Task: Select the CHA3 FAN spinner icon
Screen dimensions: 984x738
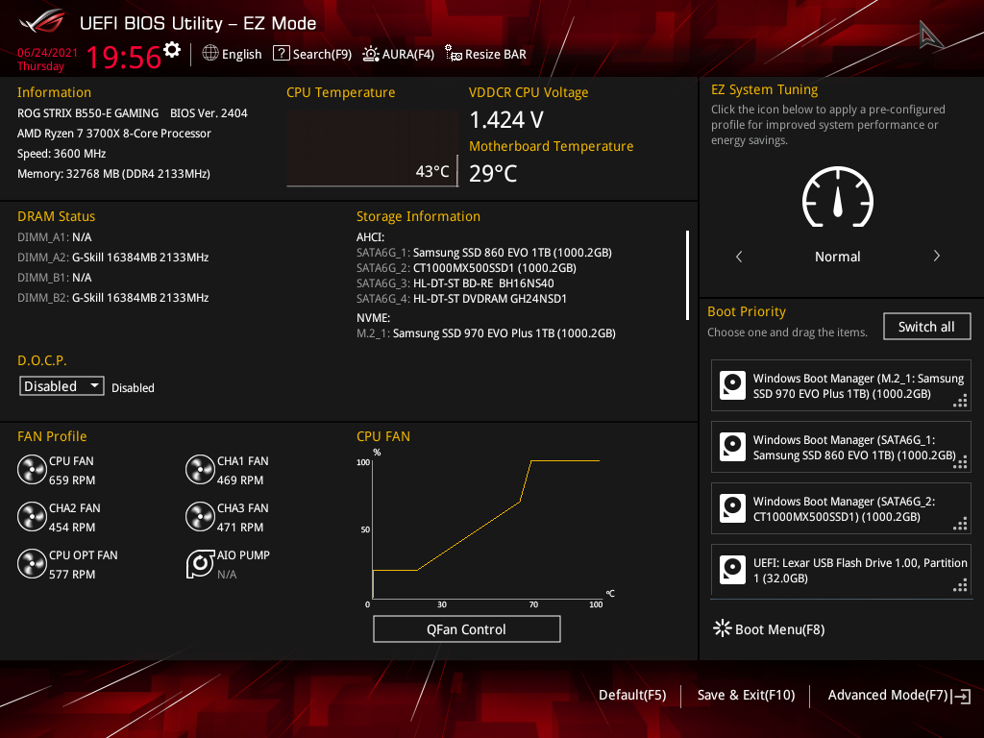Action: pyautogui.click(x=200, y=517)
